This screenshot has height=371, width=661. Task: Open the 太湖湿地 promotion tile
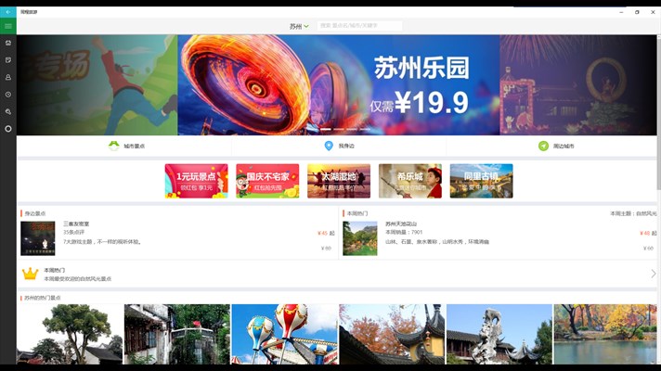[x=339, y=181]
